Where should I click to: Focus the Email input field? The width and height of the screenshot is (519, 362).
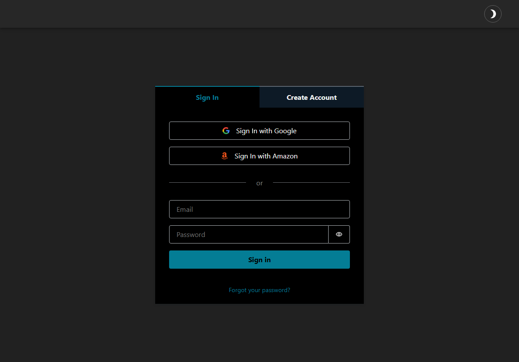coord(259,209)
